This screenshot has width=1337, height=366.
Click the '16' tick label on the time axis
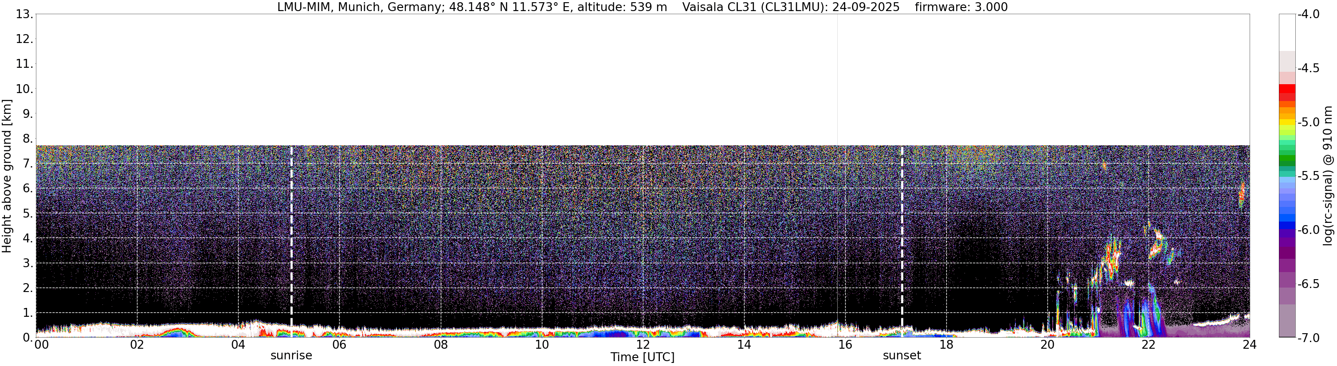(x=846, y=345)
